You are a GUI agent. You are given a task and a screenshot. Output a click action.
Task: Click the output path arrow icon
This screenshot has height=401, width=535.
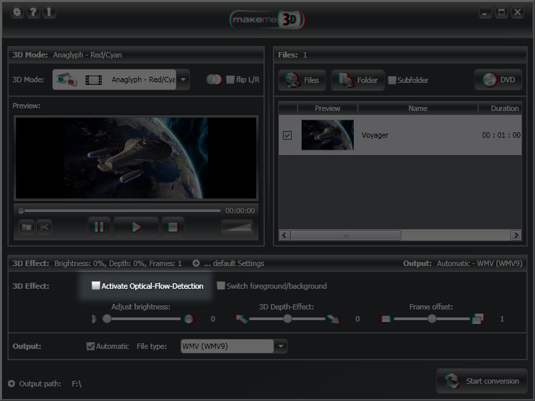pos(11,384)
